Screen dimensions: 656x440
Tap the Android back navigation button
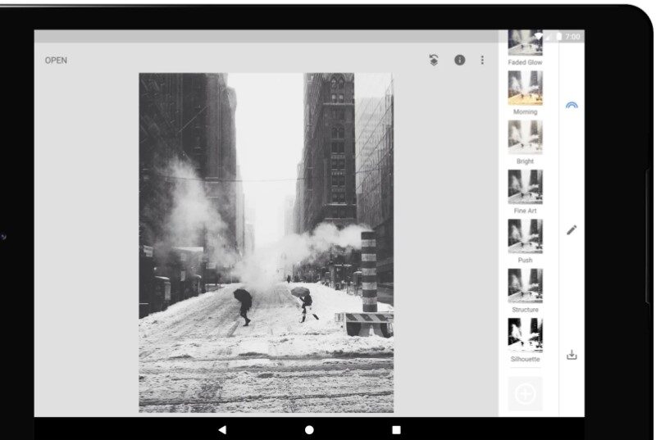tap(222, 429)
